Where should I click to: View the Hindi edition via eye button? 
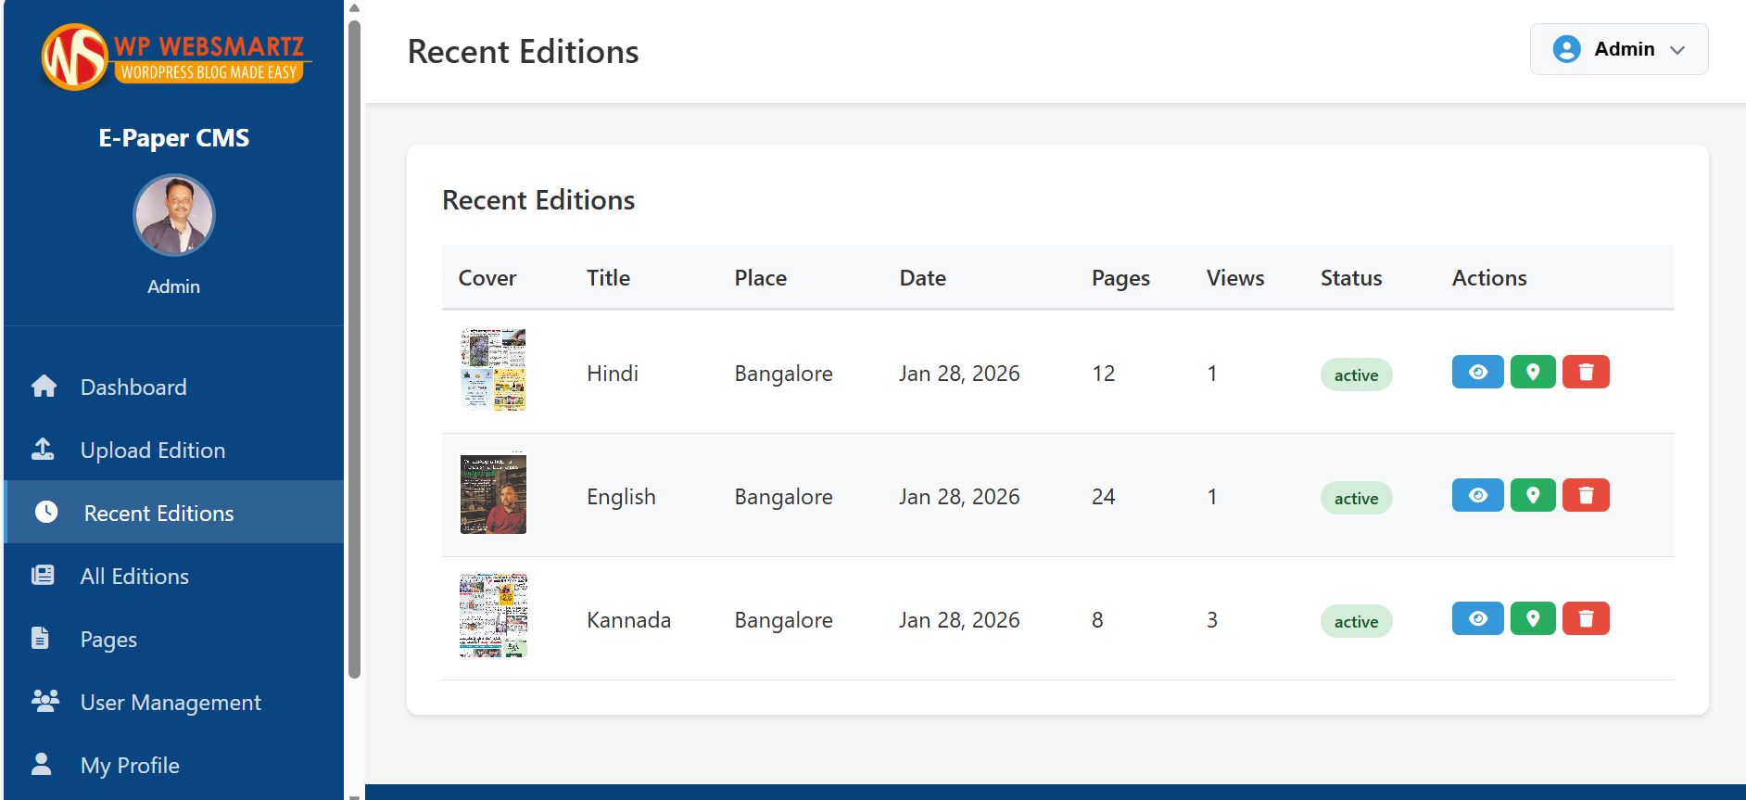(x=1477, y=372)
